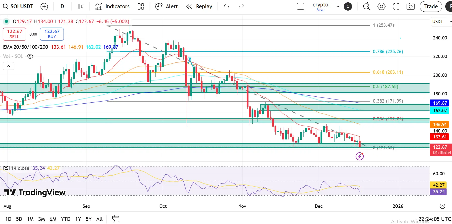Open the Indicators dialog
This screenshot has width=452, height=224.
(x=112, y=6)
